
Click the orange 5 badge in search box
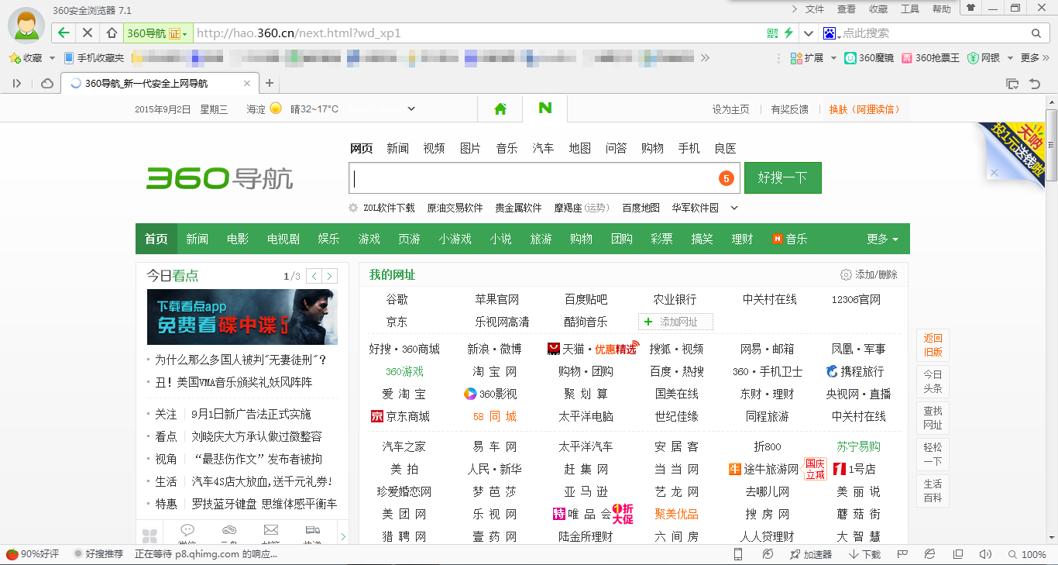pos(726,178)
